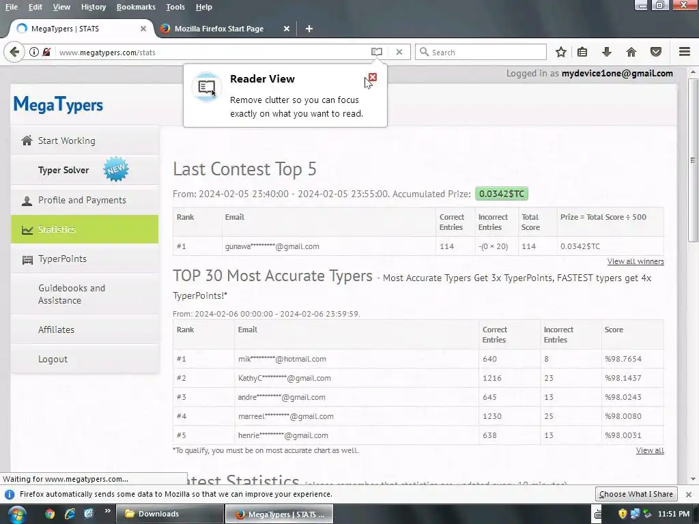Select the Statistics sidebar item
Viewport: 699px width, 524px height.
pos(85,229)
